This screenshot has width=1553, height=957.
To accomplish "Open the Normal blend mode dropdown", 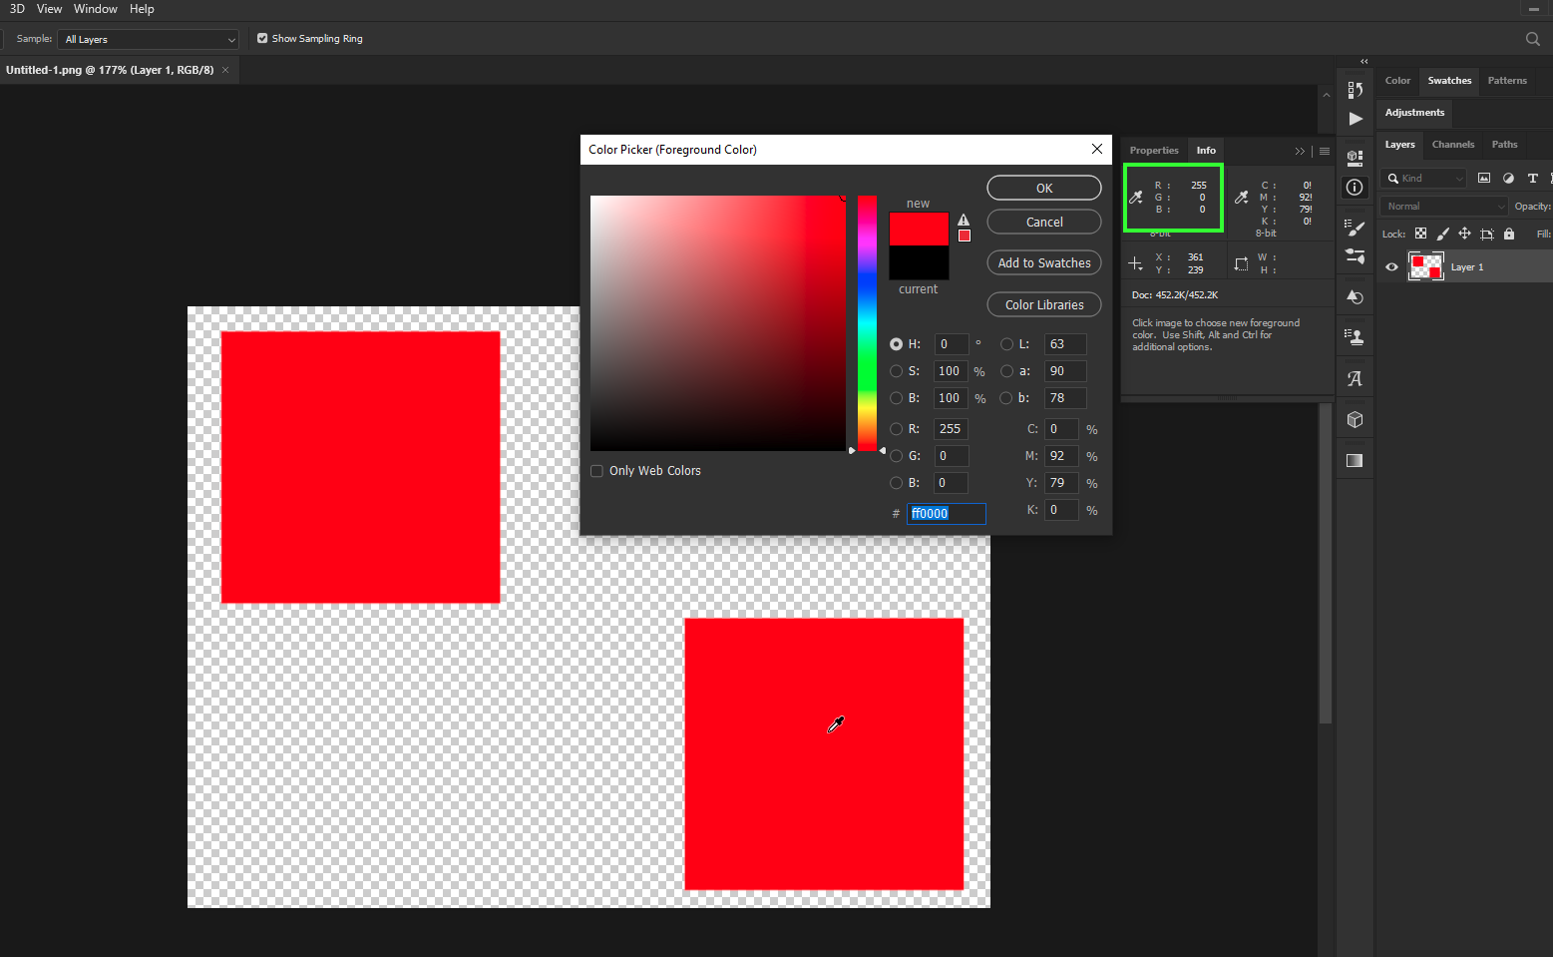I will click(x=1441, y=206).
